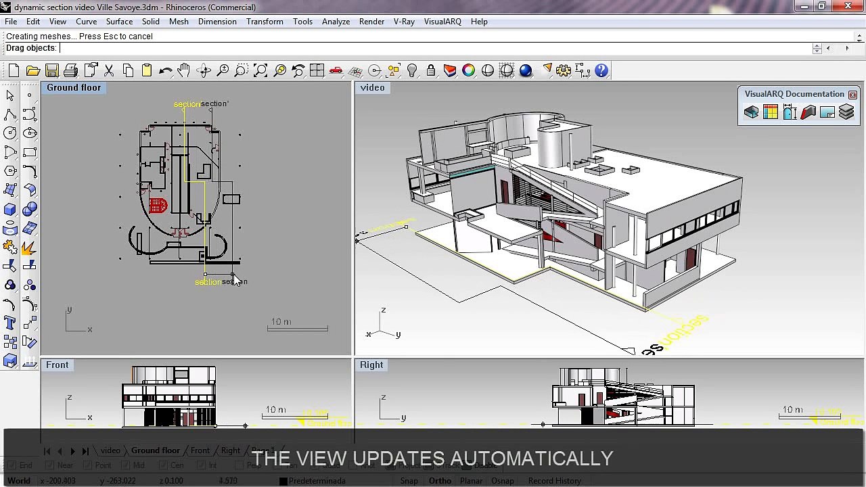The height and width of the screenshot is (487, 866).
Task: Click the padlock Lock objects icon
Action: tap(431, 70)
